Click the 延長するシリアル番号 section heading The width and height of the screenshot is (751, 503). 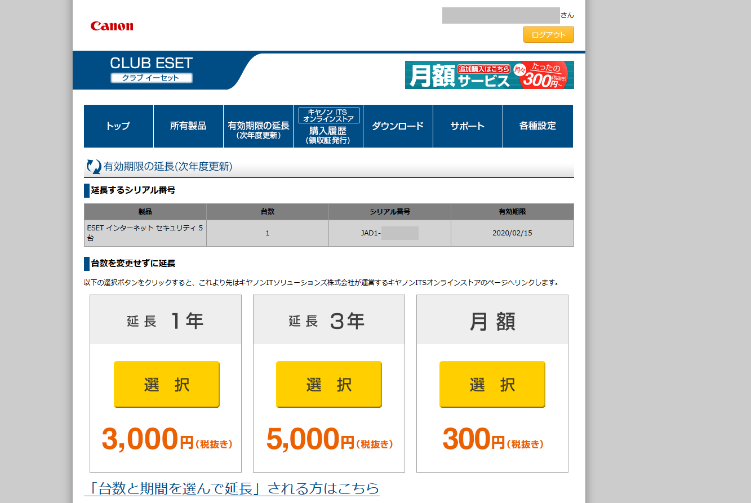pyautogui.click(x=133, y=190)
